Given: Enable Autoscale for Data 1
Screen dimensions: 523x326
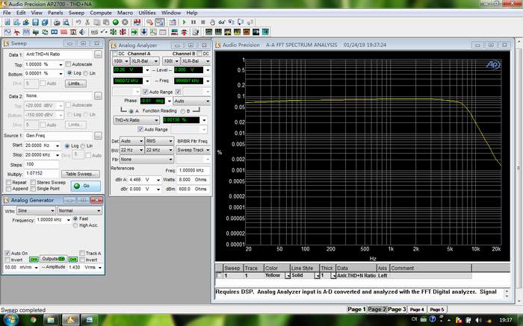Looking at the screenshot, I should (69, 64).
